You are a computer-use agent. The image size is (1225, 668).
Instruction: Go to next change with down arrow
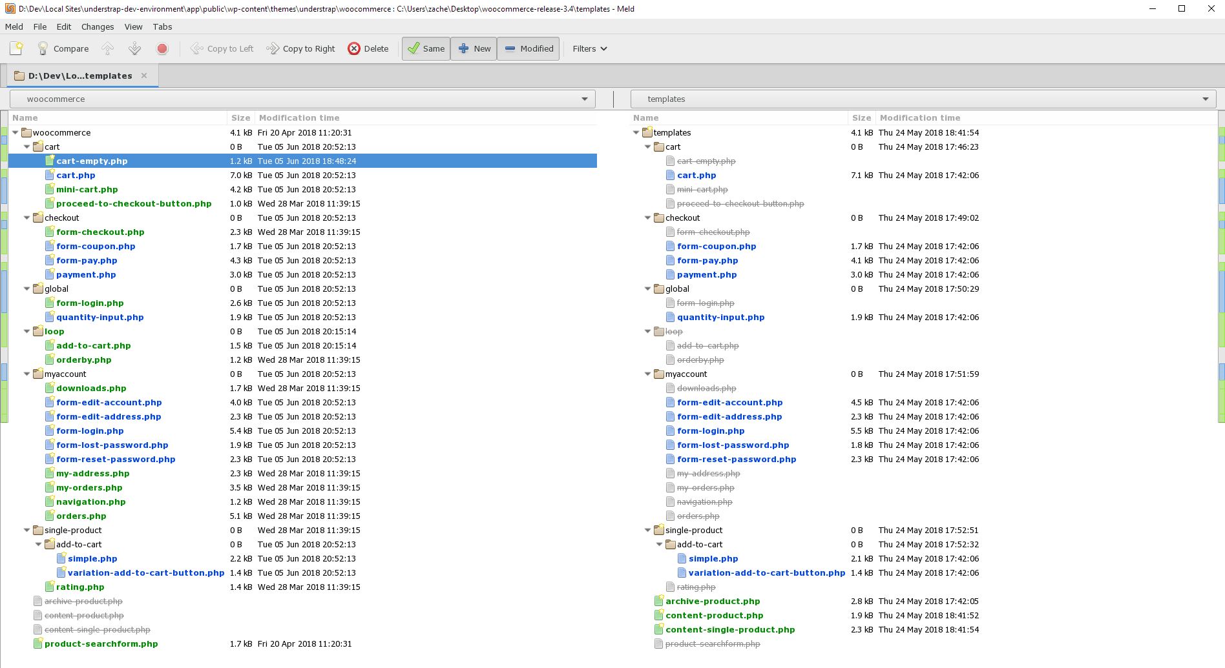134,48
